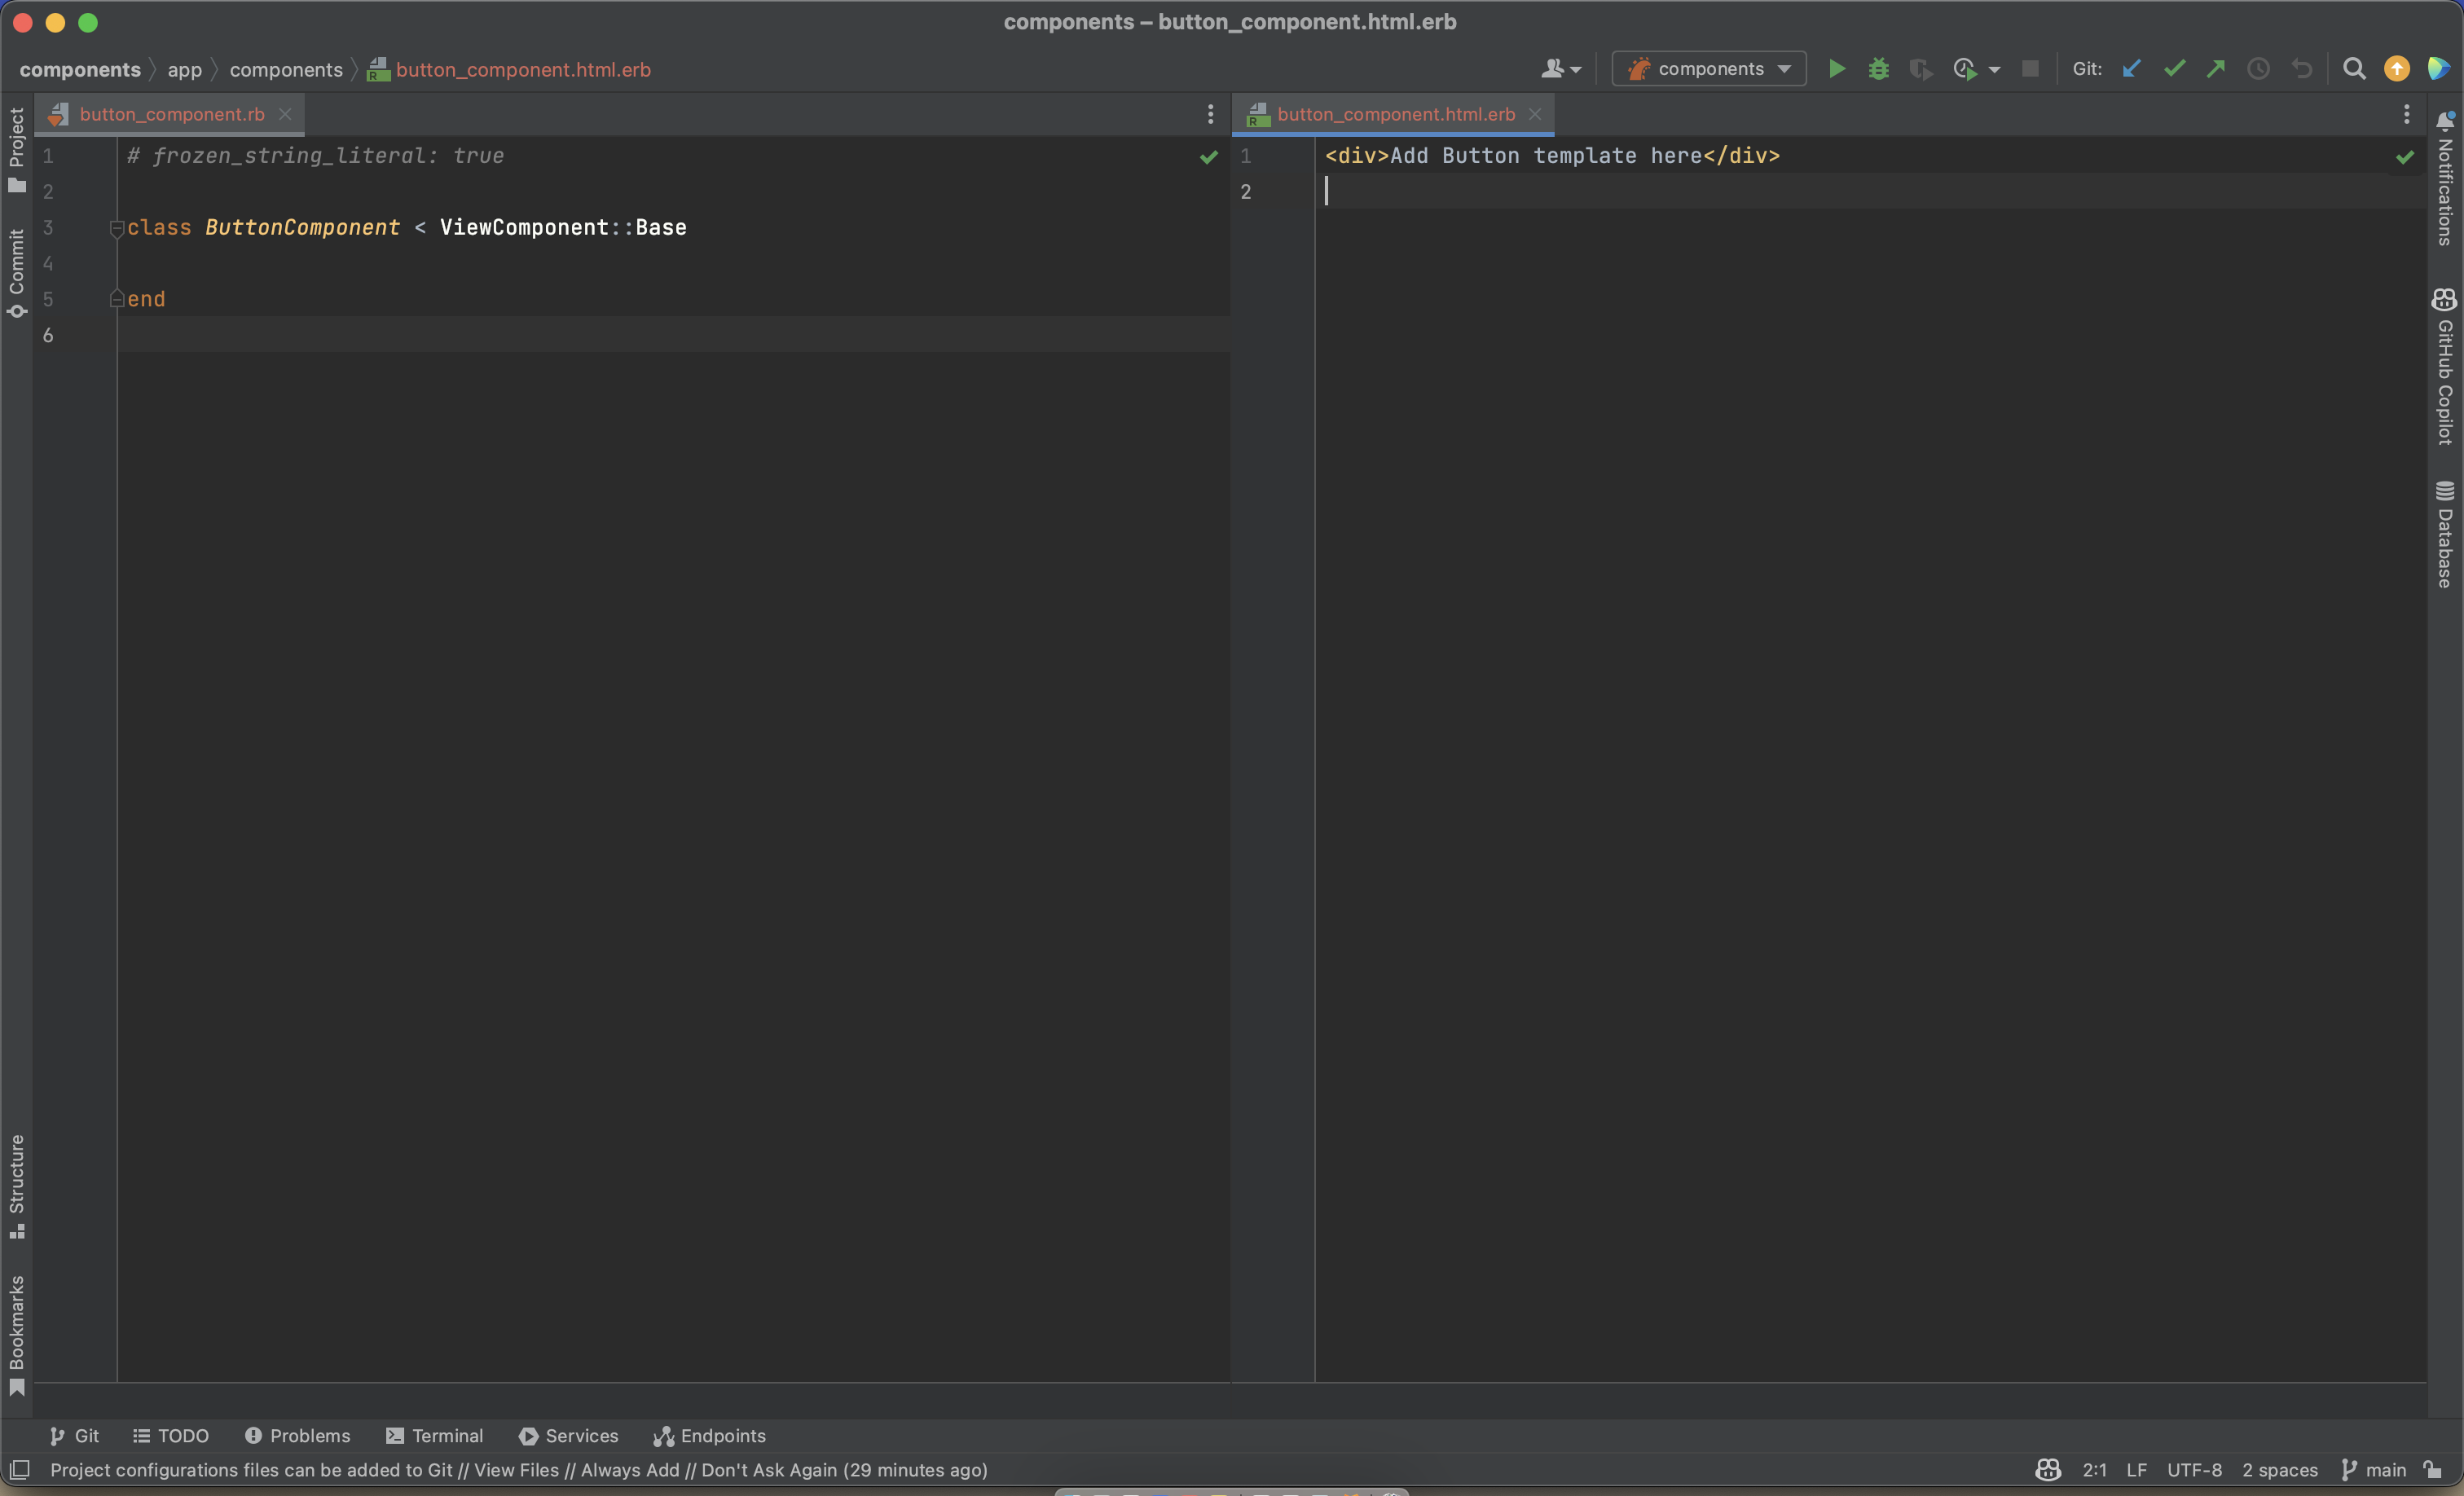Collapse the ButtonComponent class fold marker
The height and width of the screenshot is (1496, 2464).
pyautogui.click(x=116, y=228)
